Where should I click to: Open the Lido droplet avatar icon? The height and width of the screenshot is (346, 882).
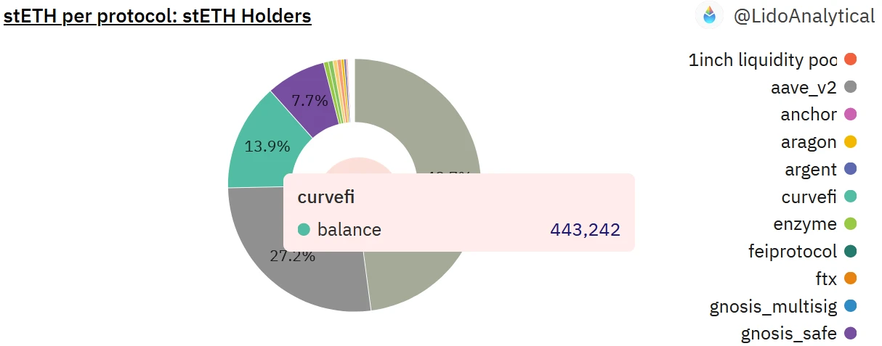709,15
